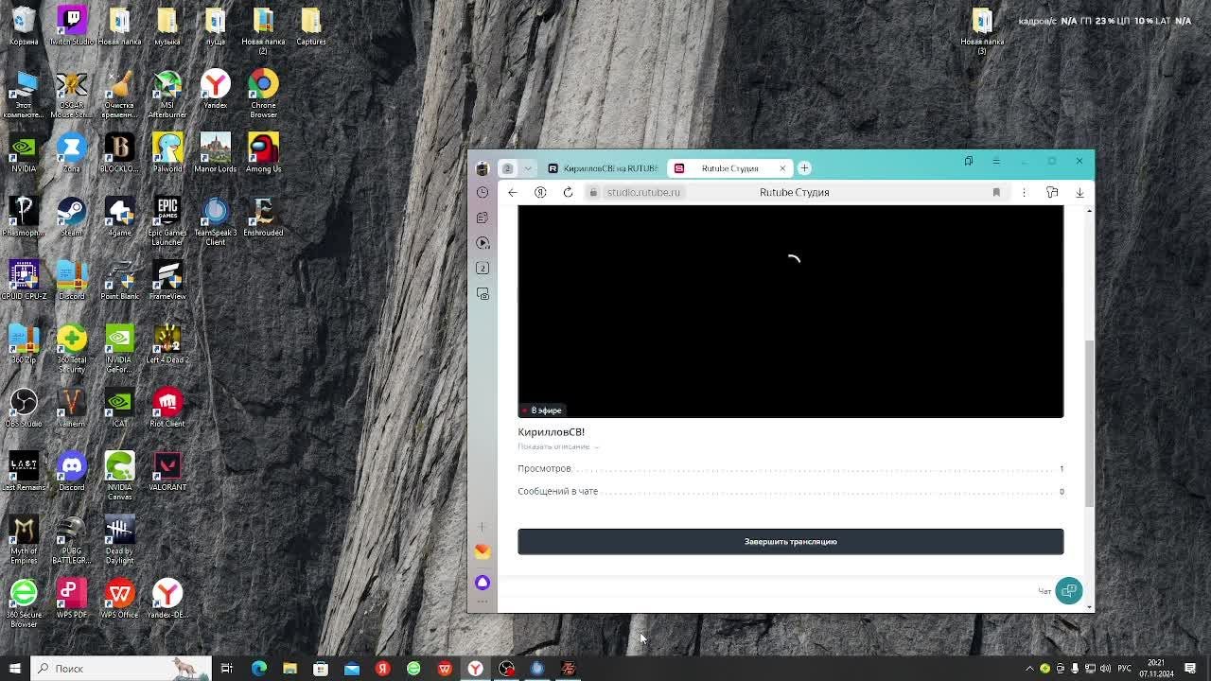Select the Epic Games Launcher desktop icon
1211x681 pixels.
coord(167,221)
